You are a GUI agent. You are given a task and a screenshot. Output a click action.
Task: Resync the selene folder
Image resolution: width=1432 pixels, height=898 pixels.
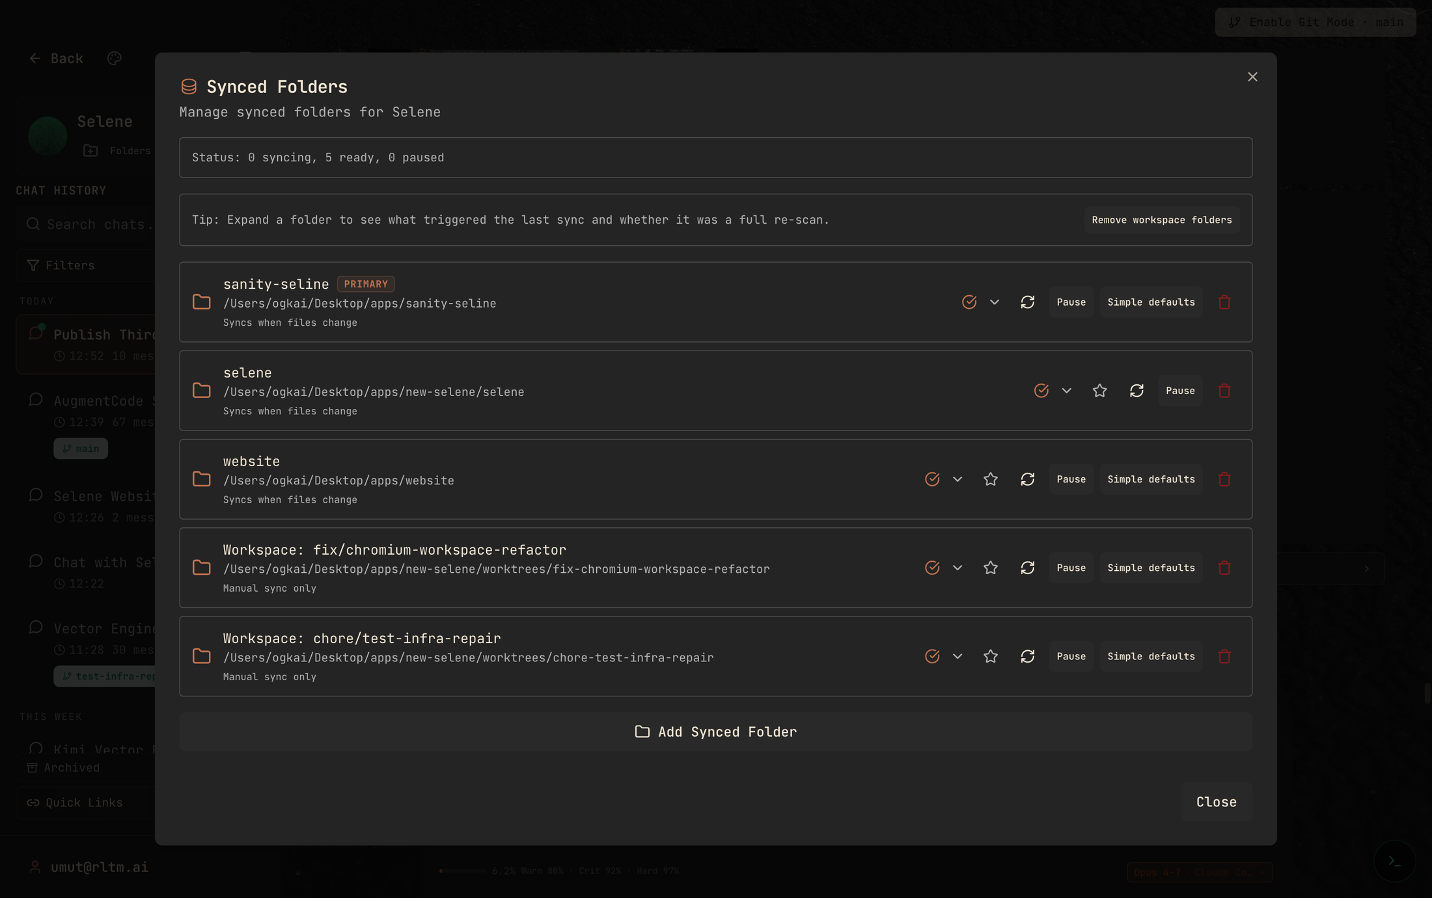coord(1136,391)
